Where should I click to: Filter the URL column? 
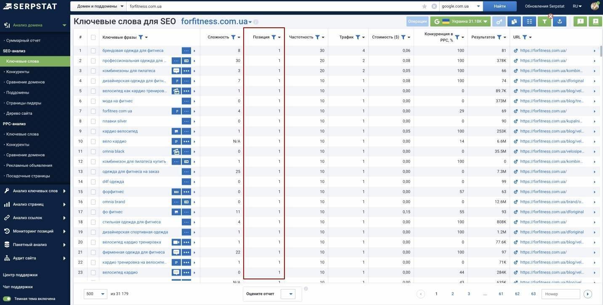click(x=525, y=37)
